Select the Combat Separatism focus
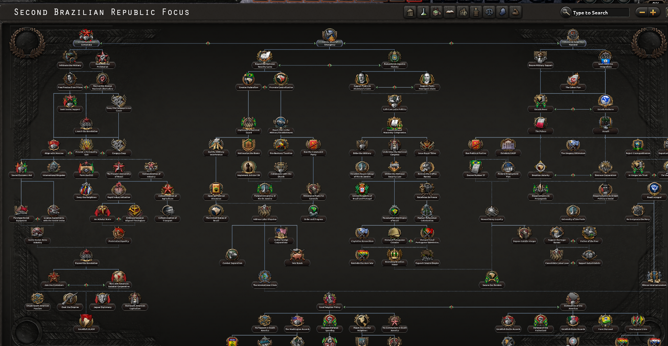 click(x=232, y=257)
